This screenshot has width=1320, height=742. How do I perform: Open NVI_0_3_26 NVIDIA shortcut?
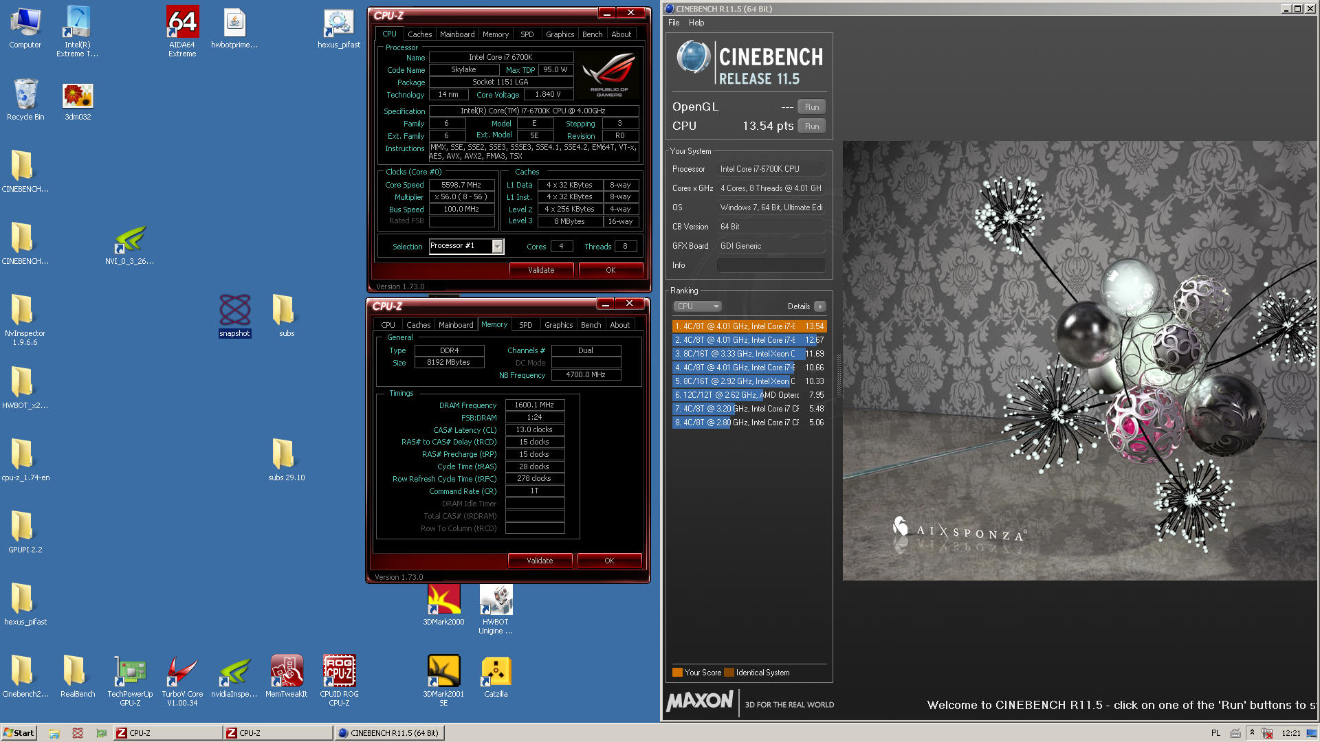pyautogui.click(x=130, y=244)
